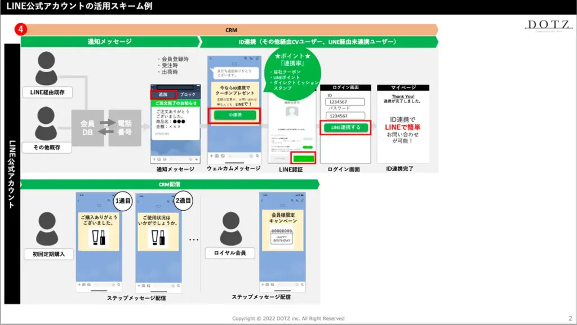The height and width of the screenshot is (325, 577).
Task: Click the DOTZ logo
Action: tap(548, 25)
